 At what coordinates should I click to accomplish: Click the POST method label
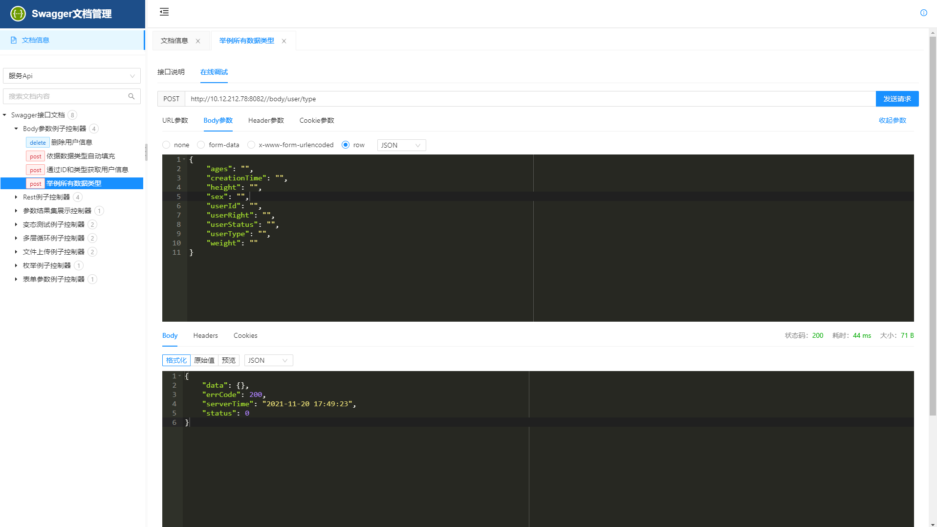pos(171,99)
